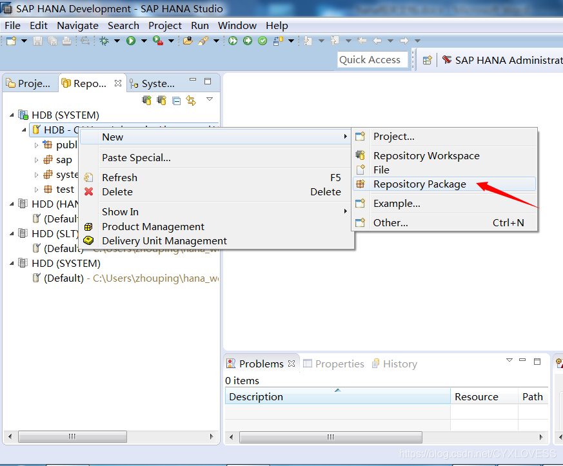Open the Window menu
The width and height of the screenshot is (563, 466).
(x=237, y=26)
